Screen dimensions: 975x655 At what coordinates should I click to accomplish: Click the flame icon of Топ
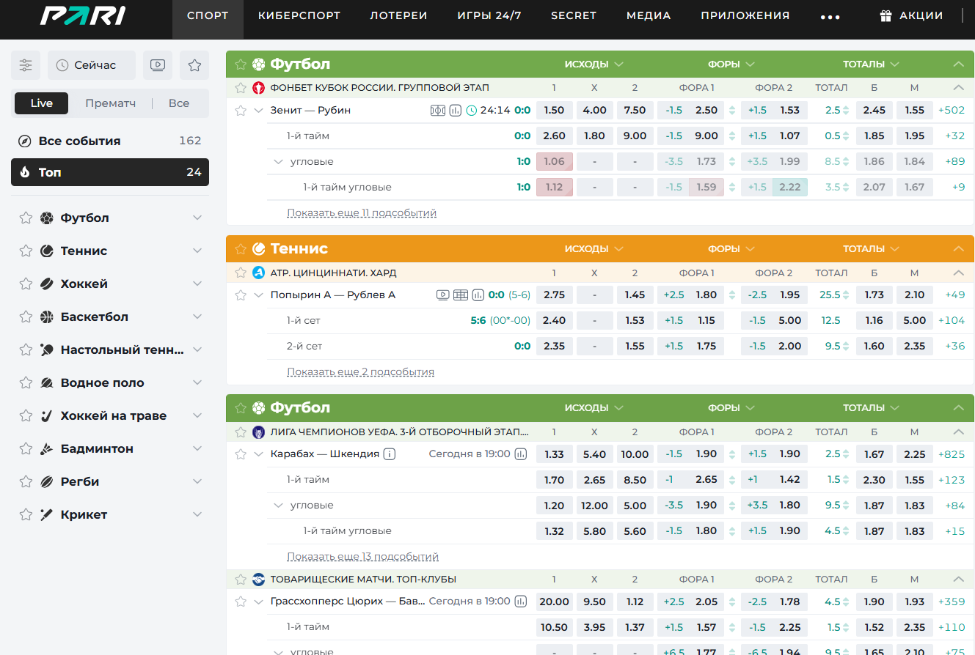click(x=25, y=173)
